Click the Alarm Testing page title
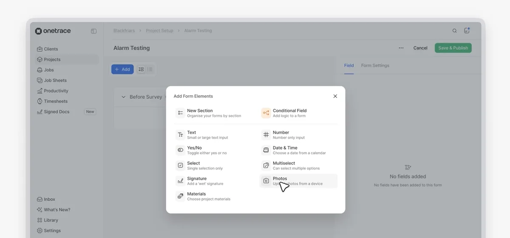The image size is (510, 238). [131, 48]
